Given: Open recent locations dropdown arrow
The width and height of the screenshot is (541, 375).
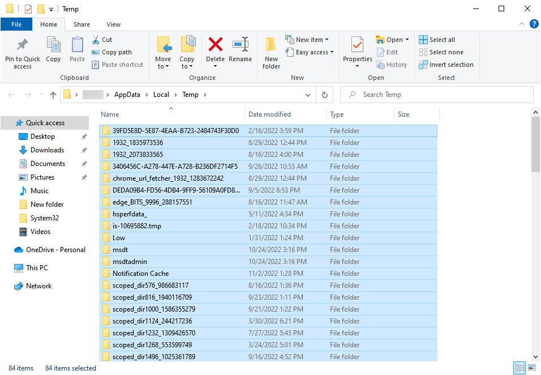Looking at the screenshot, I should pos(41,95).
